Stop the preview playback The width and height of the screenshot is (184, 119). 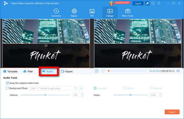click(x=103, y=71)
